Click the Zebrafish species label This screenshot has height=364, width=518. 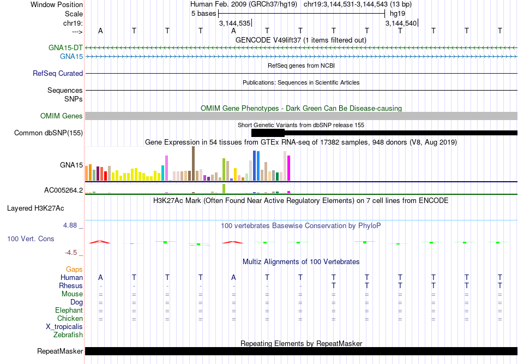point(68,335)
